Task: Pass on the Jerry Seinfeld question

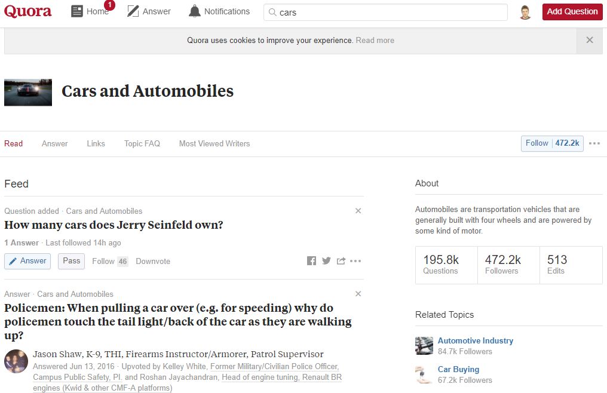Action: 71,262
